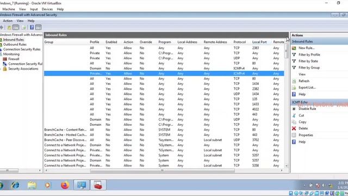
Task: Click the rules list horizontal scrollbar thumb
Action: point(162,170)
